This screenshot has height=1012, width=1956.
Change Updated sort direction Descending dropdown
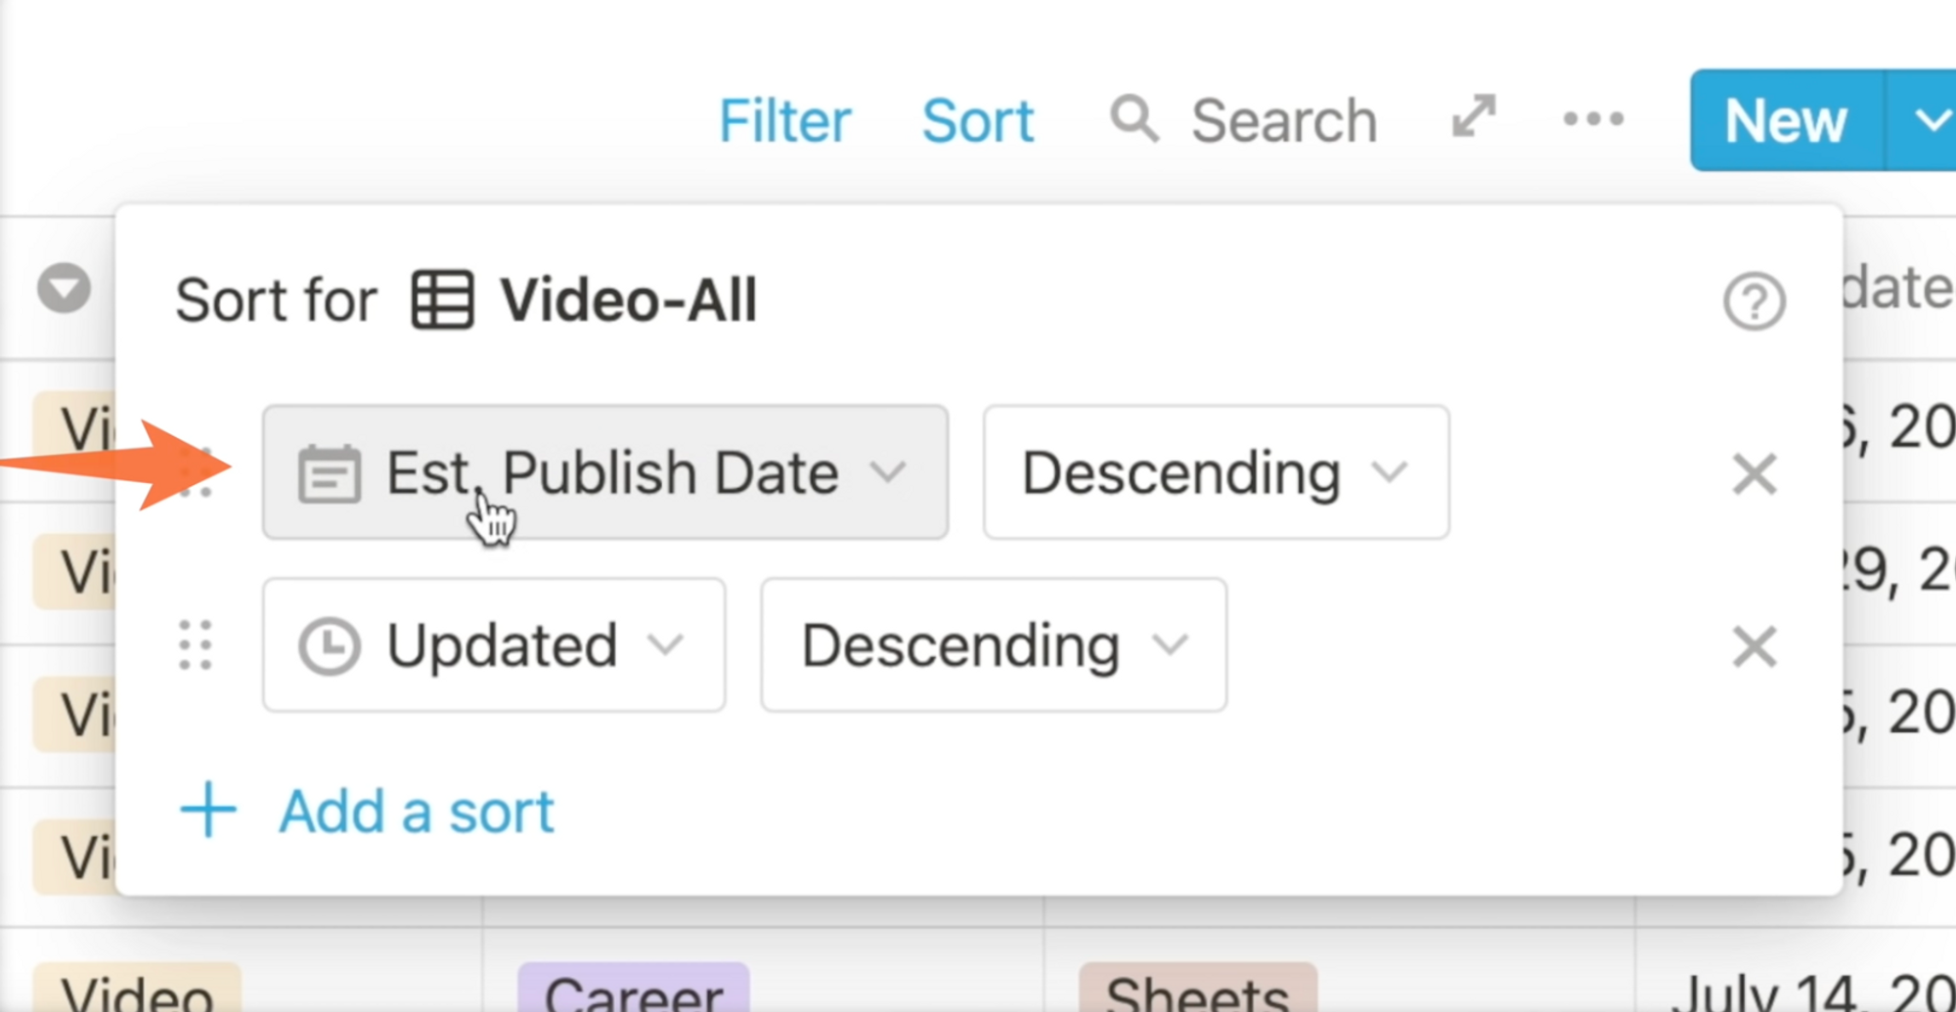click(994, 644)
